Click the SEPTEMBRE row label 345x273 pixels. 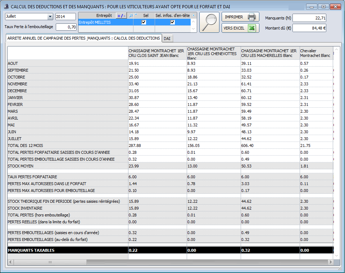pos(18,70)
